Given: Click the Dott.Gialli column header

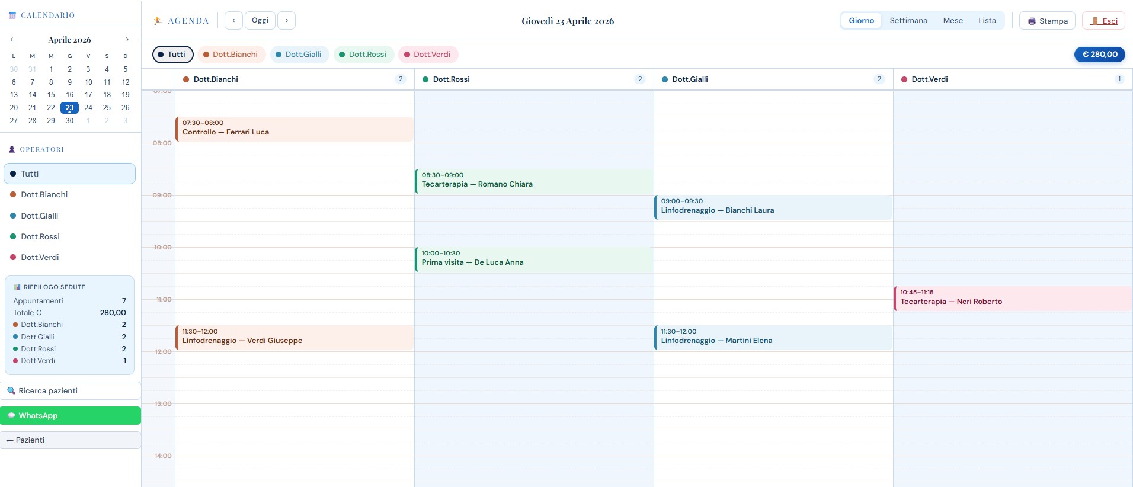Looking at the screenshot, I should click(773, 79).
